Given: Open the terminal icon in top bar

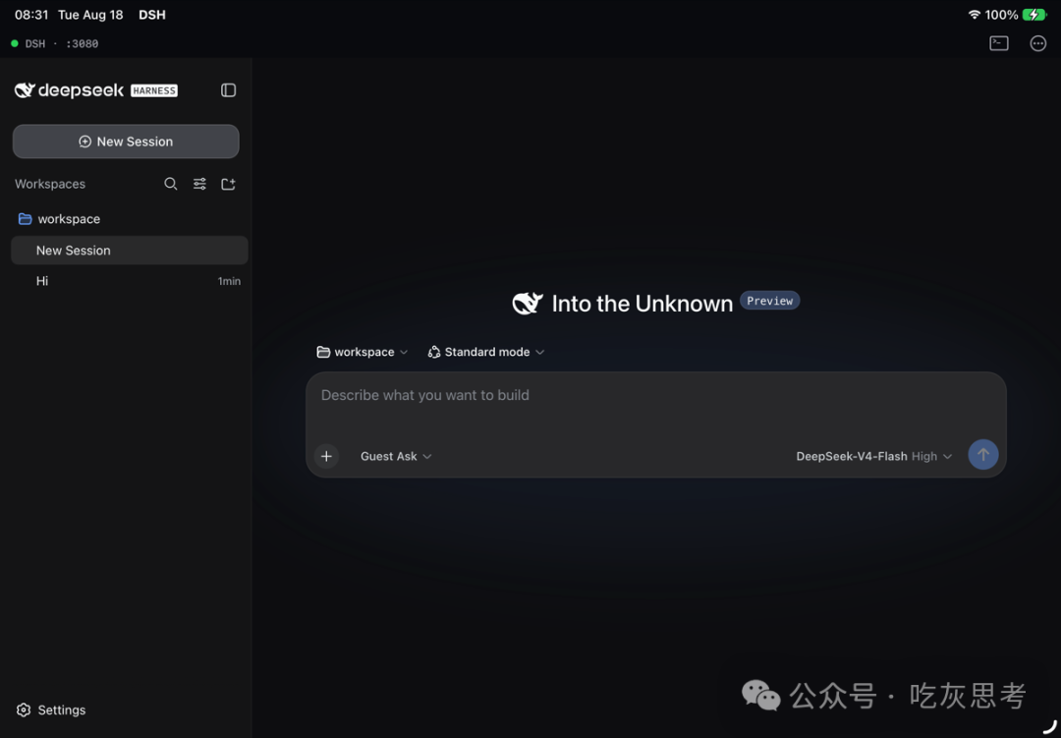Looking at the screenshot, I should coord(999,43).
